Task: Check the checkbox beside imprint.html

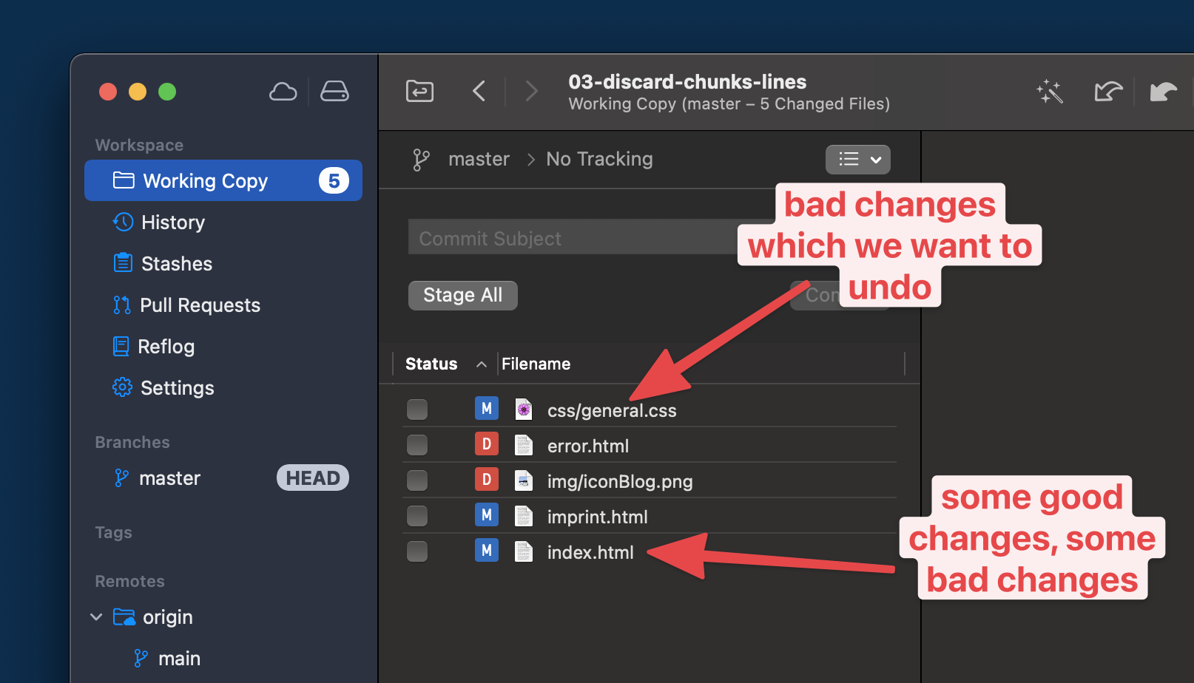Action: click(x=416, y=515)
